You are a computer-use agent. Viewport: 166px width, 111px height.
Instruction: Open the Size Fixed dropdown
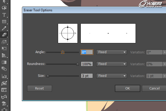111,76
